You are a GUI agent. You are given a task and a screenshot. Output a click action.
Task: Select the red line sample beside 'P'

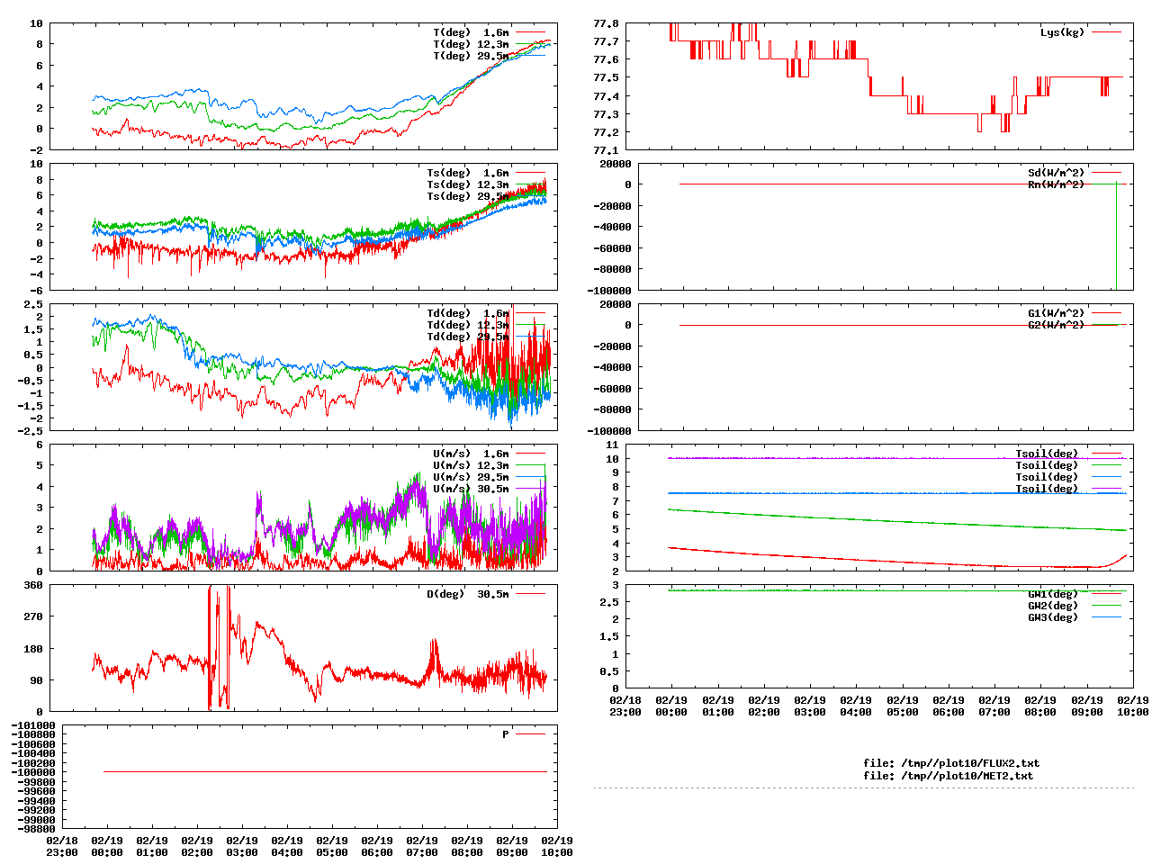coord(531,734)
